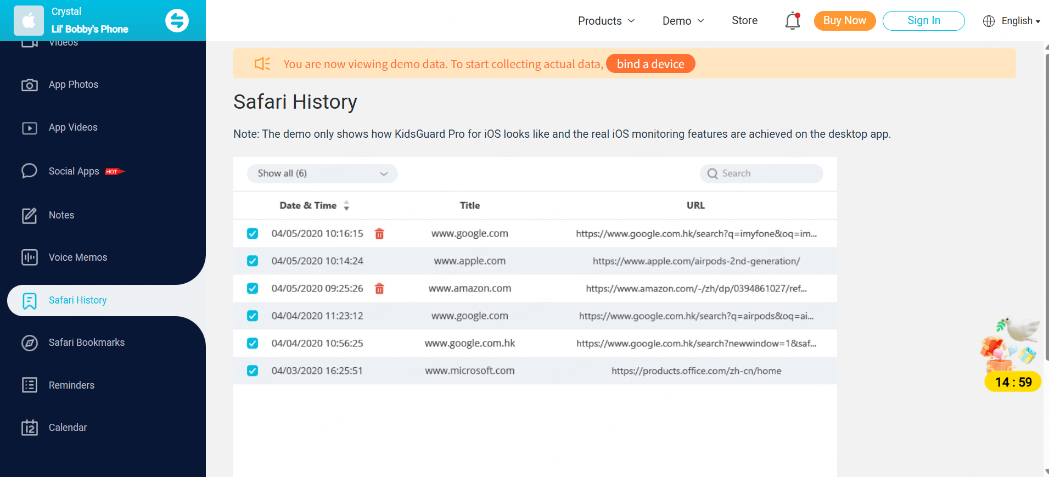Click the App Videos play icon

tap(30, 128)
